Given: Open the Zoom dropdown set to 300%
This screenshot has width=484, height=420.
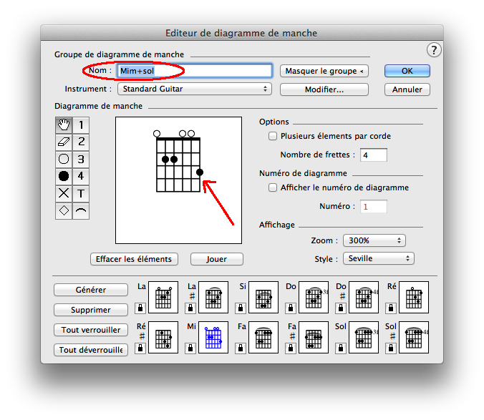Looking at the screenshot, I should tap(374, 240).
